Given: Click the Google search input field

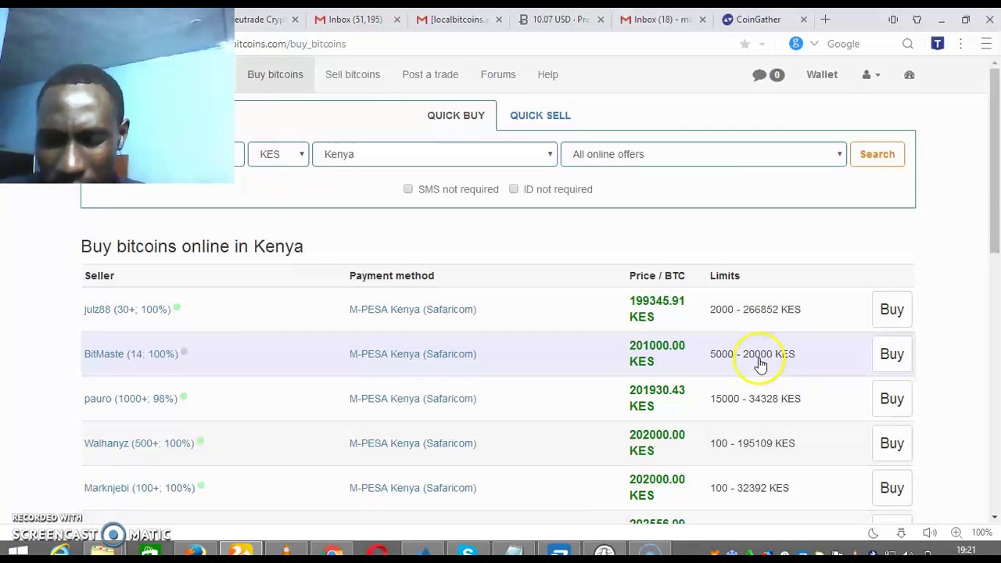Looking at the screenshot, I should pos(860,44).
